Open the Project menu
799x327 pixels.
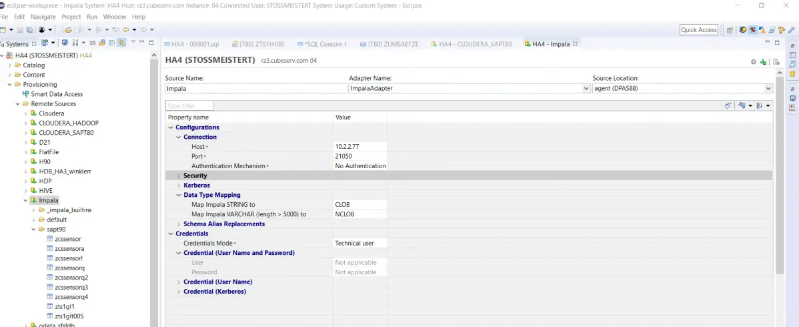71,17
